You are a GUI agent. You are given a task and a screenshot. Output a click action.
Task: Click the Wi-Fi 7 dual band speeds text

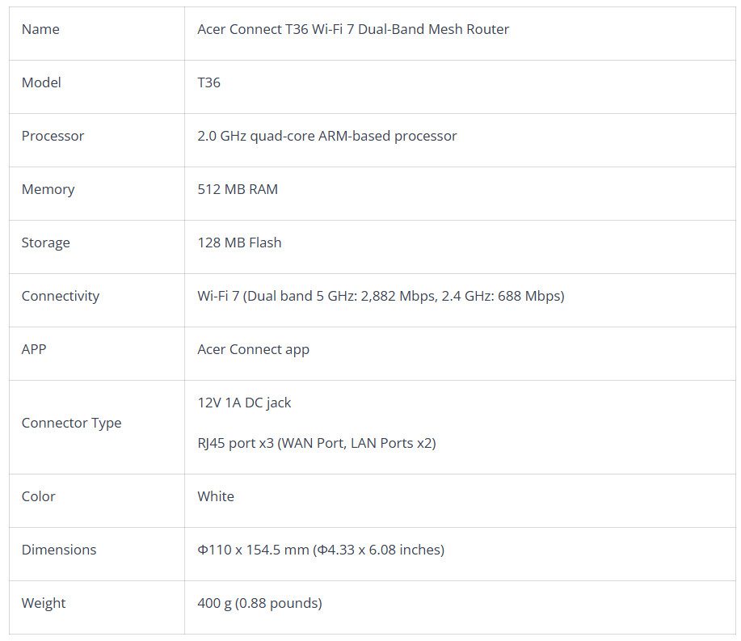(x=381, y=297)
